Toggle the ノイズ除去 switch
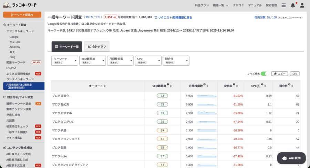Image resolution: width=310 pixels, height=168 pixels. click(x=265, y=74)
